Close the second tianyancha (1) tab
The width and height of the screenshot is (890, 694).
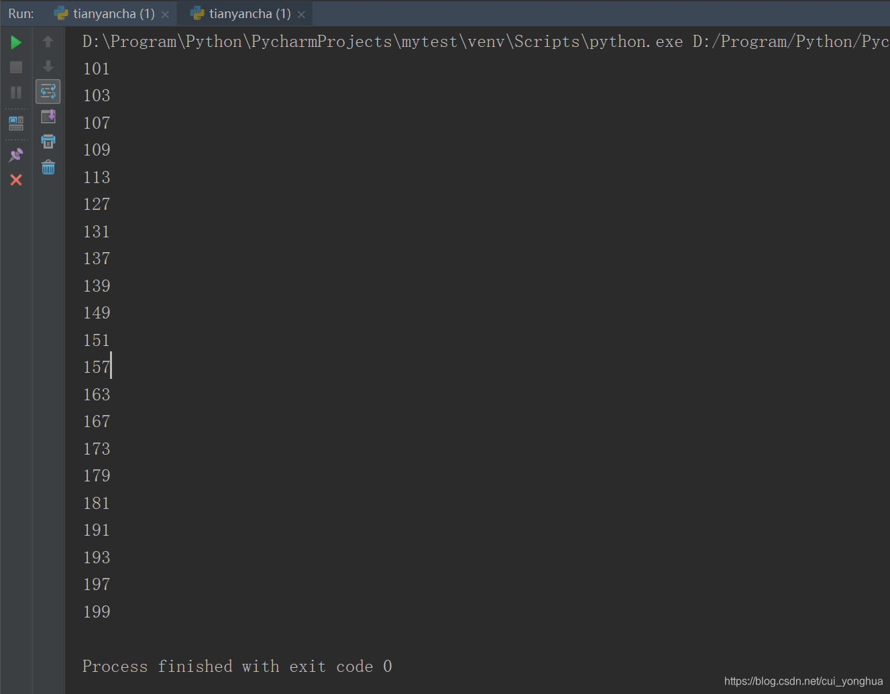(301, 15)
